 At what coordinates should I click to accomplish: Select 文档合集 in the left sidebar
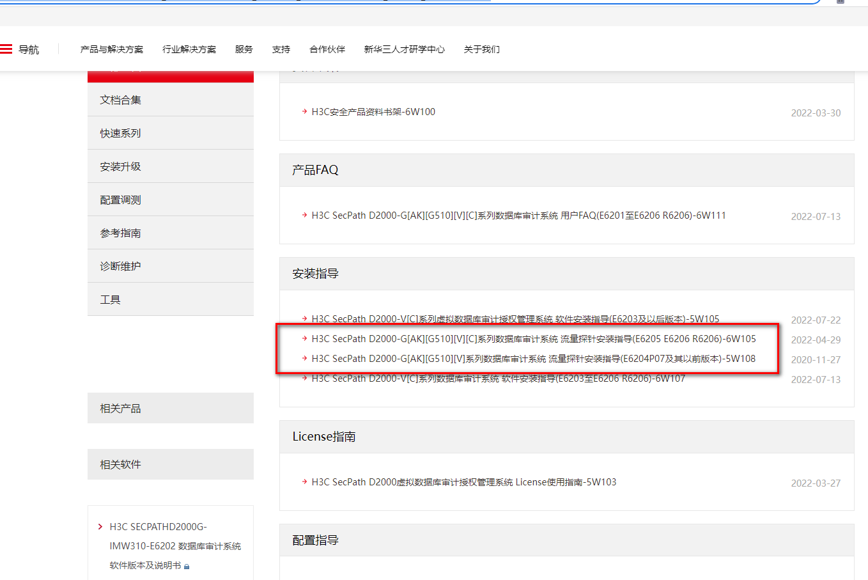pos(171,100)
